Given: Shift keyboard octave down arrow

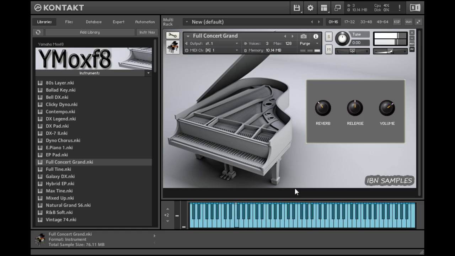Looking at the screenshot, I should click(167, 221).
